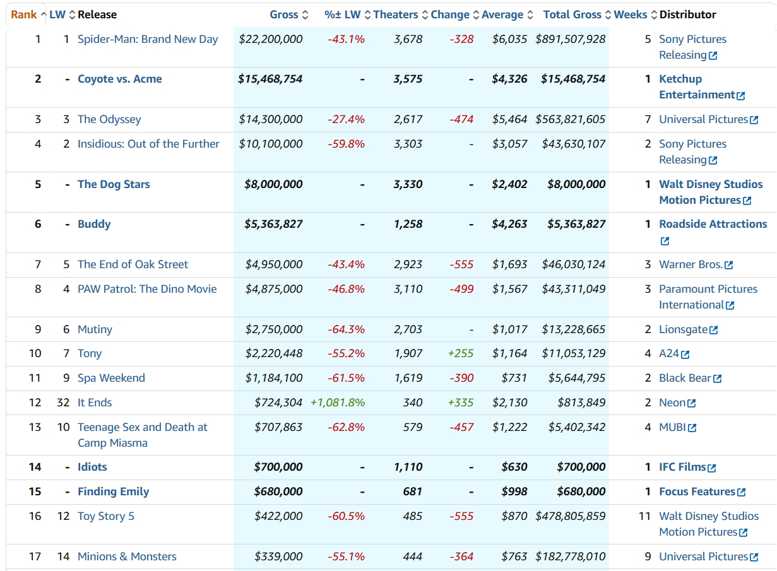Open external link icon after Black Bear
Screen dimensions: 777x571
718,379
